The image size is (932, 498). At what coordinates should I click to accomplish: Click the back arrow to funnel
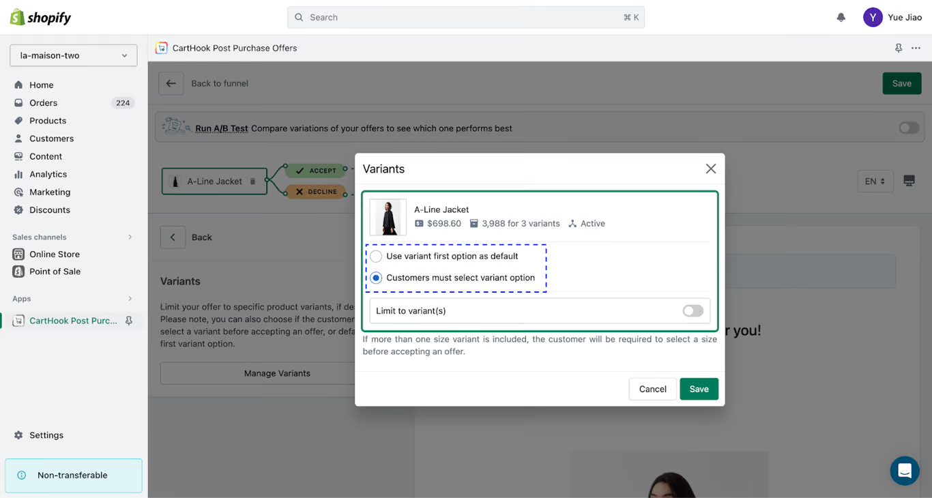click(x=171, y=83)
